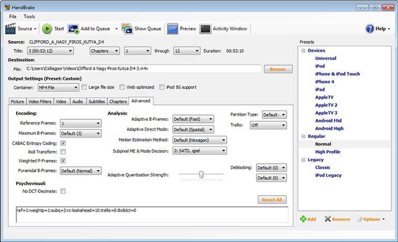Screen dimensions: 398x242
Task: Open the Pyramidal B-Frames dropdown
Action: click(81, 171)
